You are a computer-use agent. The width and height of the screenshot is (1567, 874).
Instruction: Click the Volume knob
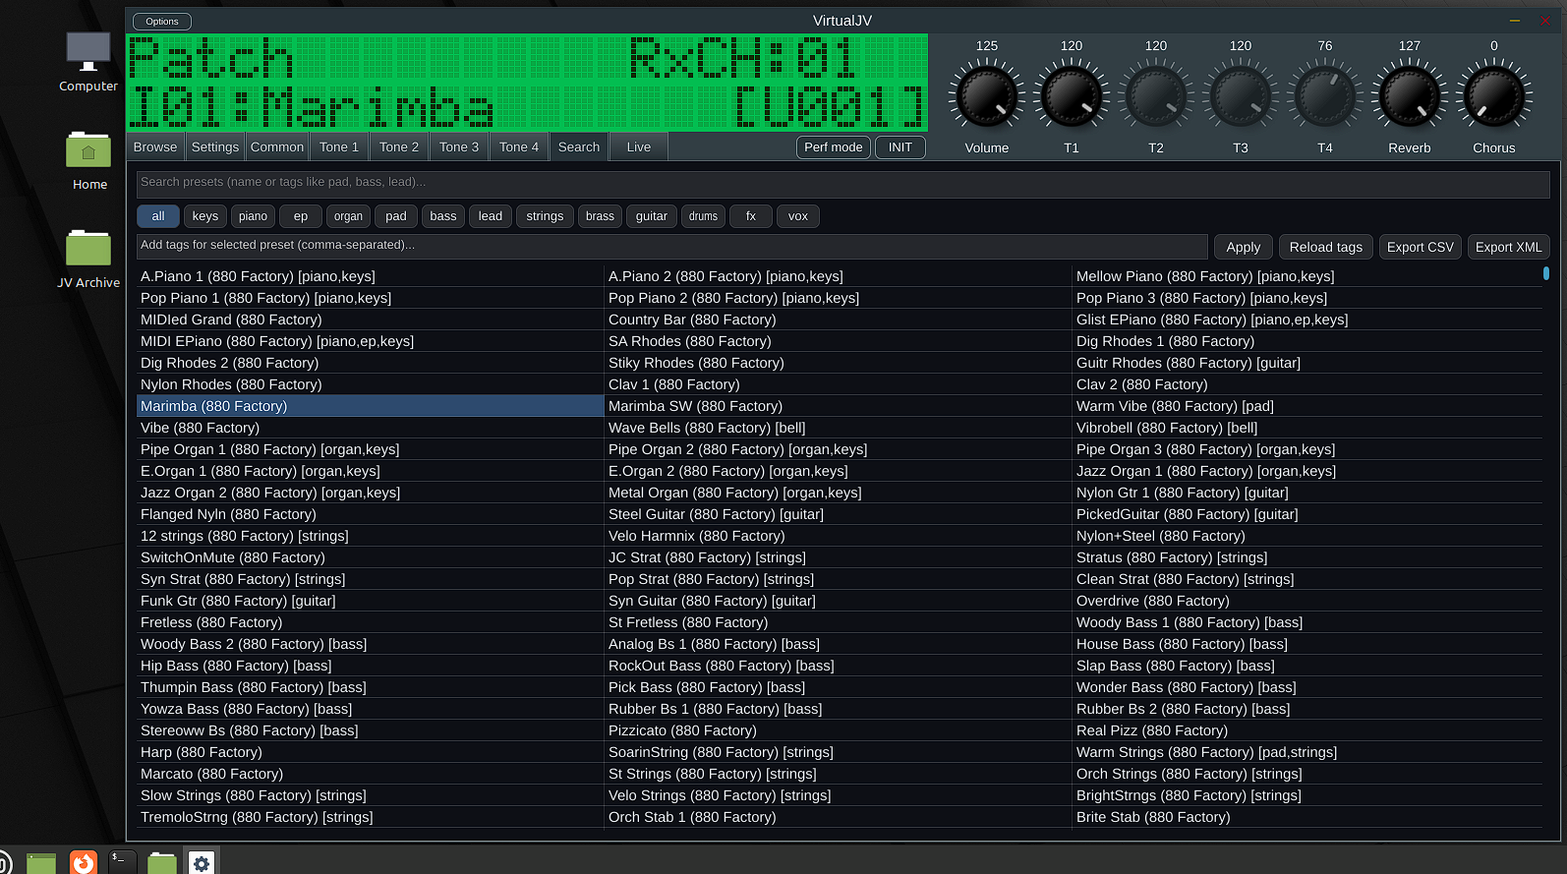[986, 97]
